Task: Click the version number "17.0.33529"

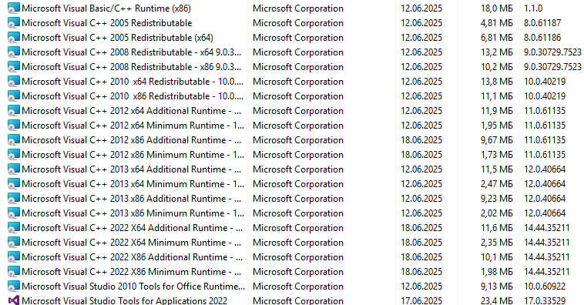Action: [545, 300]
